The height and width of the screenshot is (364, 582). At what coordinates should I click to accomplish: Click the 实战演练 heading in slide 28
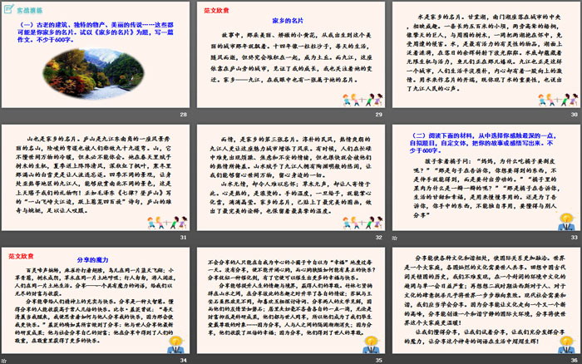30,11
